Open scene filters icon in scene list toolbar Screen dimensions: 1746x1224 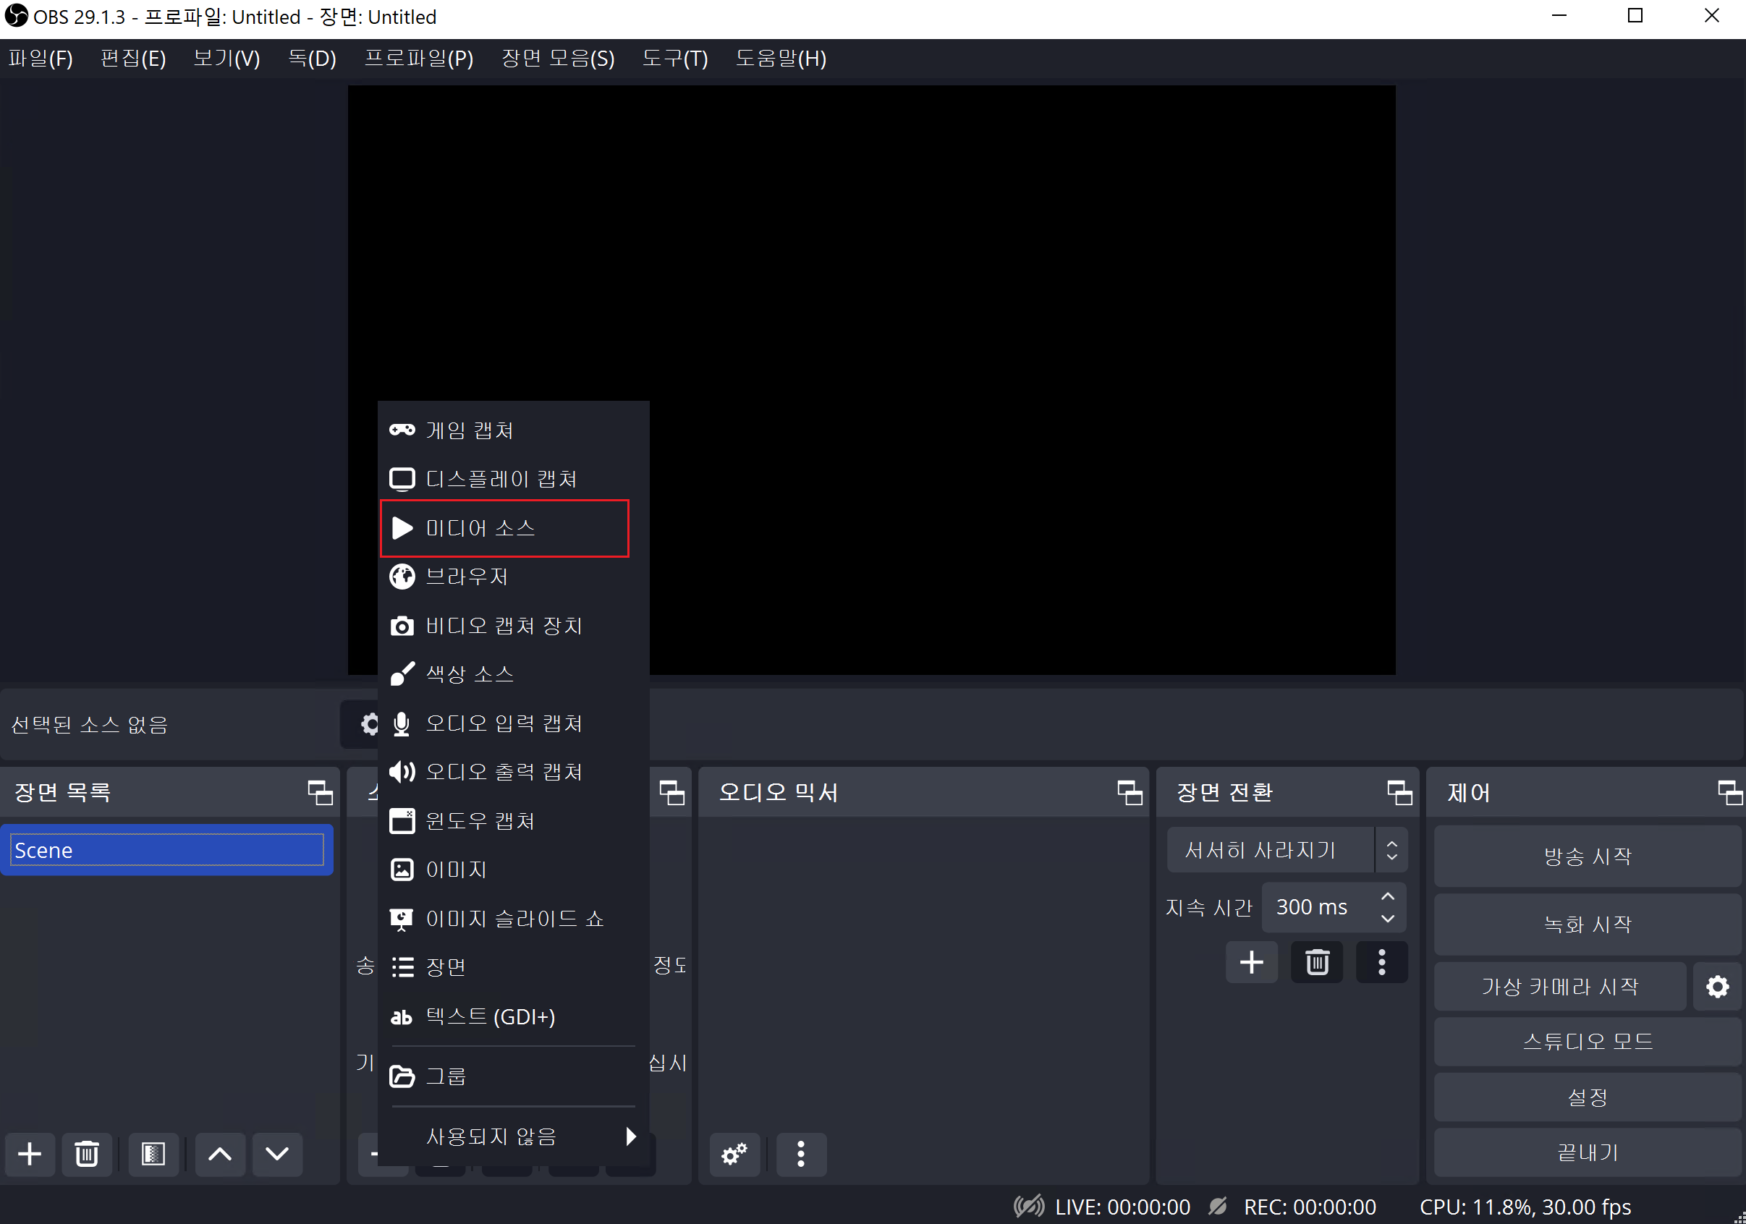[x=153, y=1154]
